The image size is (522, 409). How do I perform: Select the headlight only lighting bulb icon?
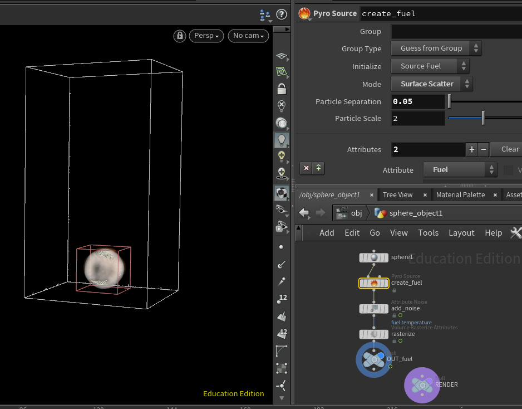click(282, 139)
